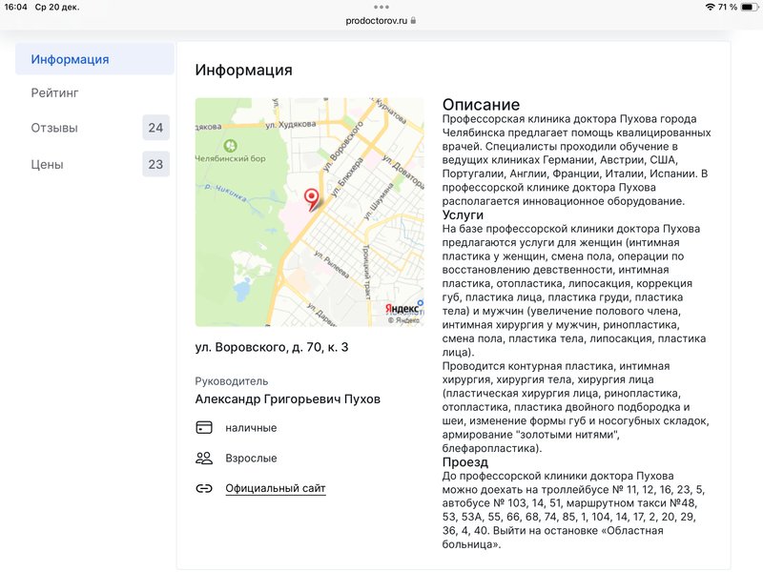Image resolution: width=763 pixels, height=572 pixels.
Task: Click the date Ср 20 дек. in status bar
Action: 57,7
